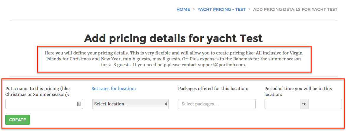346x131 pixels.
Task: Click the period start date field
Action: (283, 104)
